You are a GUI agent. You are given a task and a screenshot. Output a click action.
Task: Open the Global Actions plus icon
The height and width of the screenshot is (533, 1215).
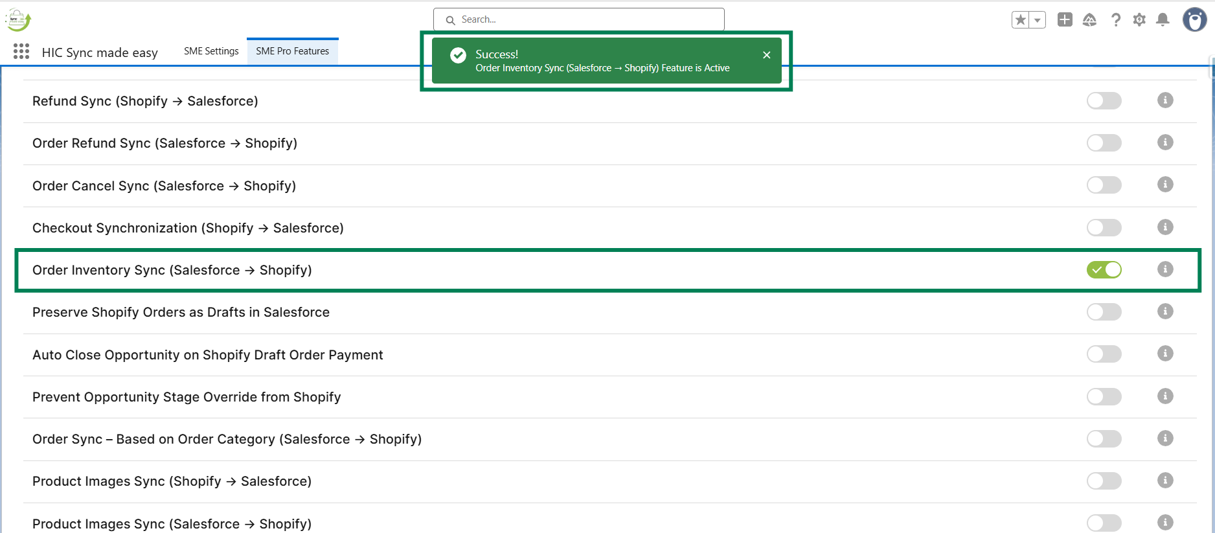click(x=1065, y=20)
